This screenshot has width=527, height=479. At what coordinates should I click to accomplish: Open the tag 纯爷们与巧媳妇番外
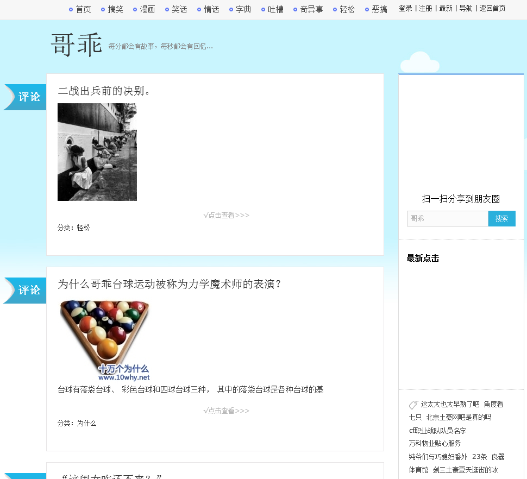[x=438, y=457]
